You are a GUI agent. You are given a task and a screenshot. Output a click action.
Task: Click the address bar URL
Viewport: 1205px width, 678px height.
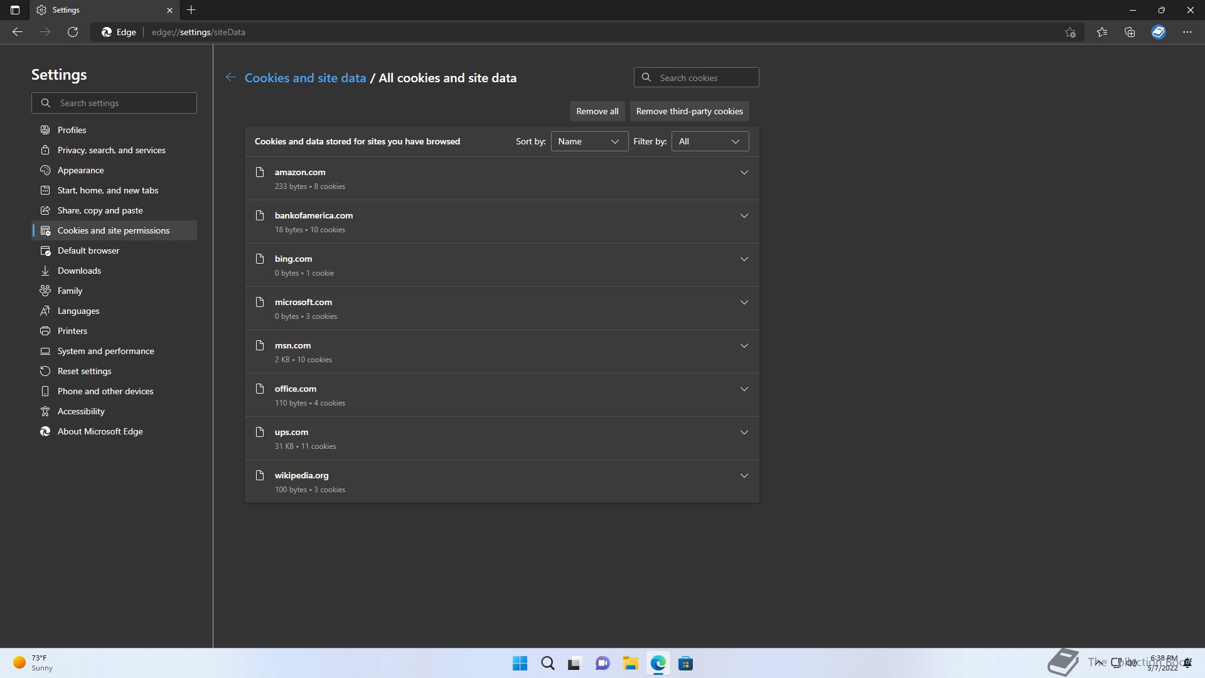[x=198, y=32]
